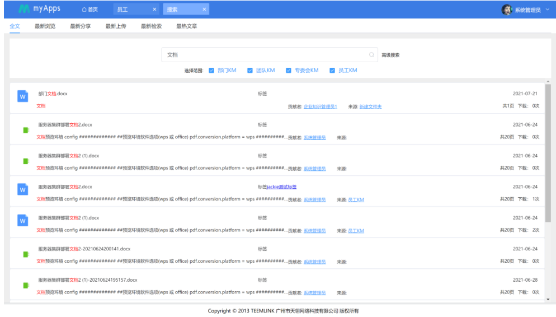556x317 pixels.
Task: Click the 高级搜索 advanced search button
Action: [x=390, y=55]
